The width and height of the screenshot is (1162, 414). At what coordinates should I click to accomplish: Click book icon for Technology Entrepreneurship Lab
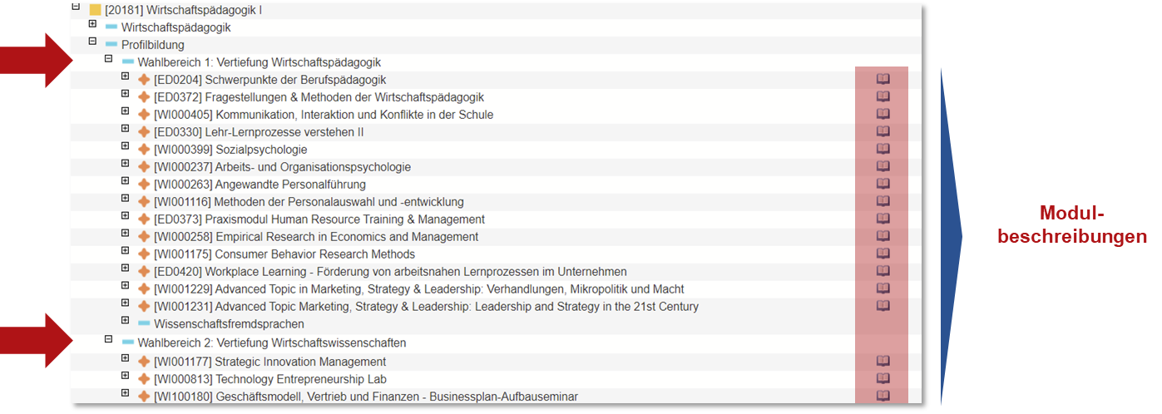point(883,378)
